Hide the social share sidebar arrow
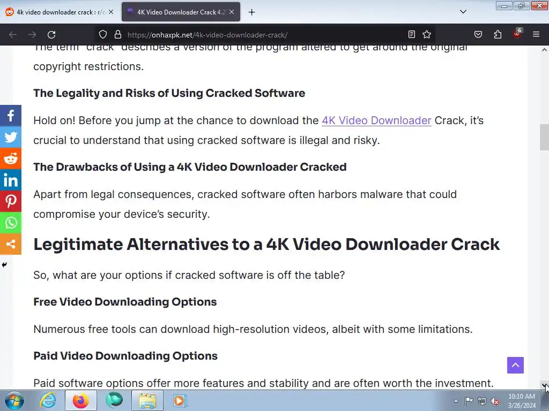 [4, 264]
